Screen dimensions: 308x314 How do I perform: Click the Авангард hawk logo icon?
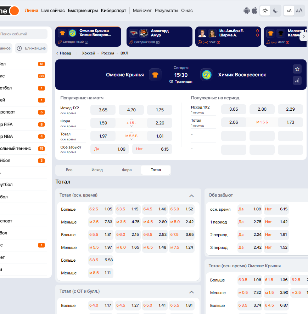pyautogui.click(x=134, y=33)
